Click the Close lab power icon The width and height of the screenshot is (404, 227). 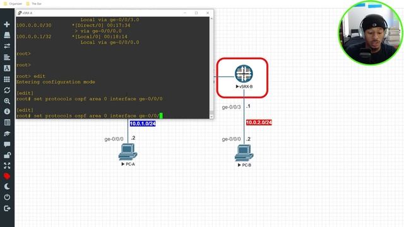tap(7, 197)
